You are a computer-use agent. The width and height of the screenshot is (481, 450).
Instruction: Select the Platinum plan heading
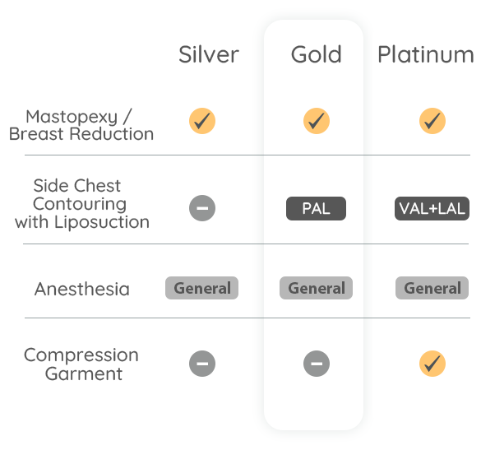coord(426,54)
